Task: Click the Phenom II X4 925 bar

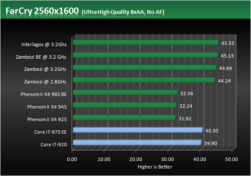Action: [x=125, y=117]
